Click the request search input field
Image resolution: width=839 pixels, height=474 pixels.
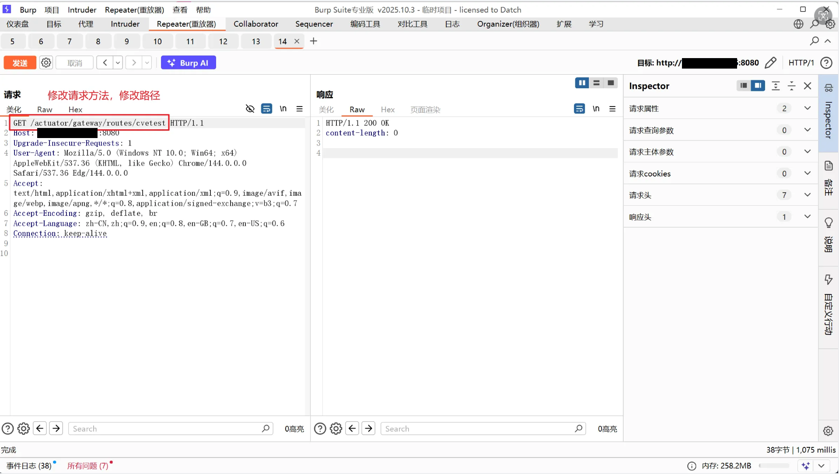click(x=171, y=429)
